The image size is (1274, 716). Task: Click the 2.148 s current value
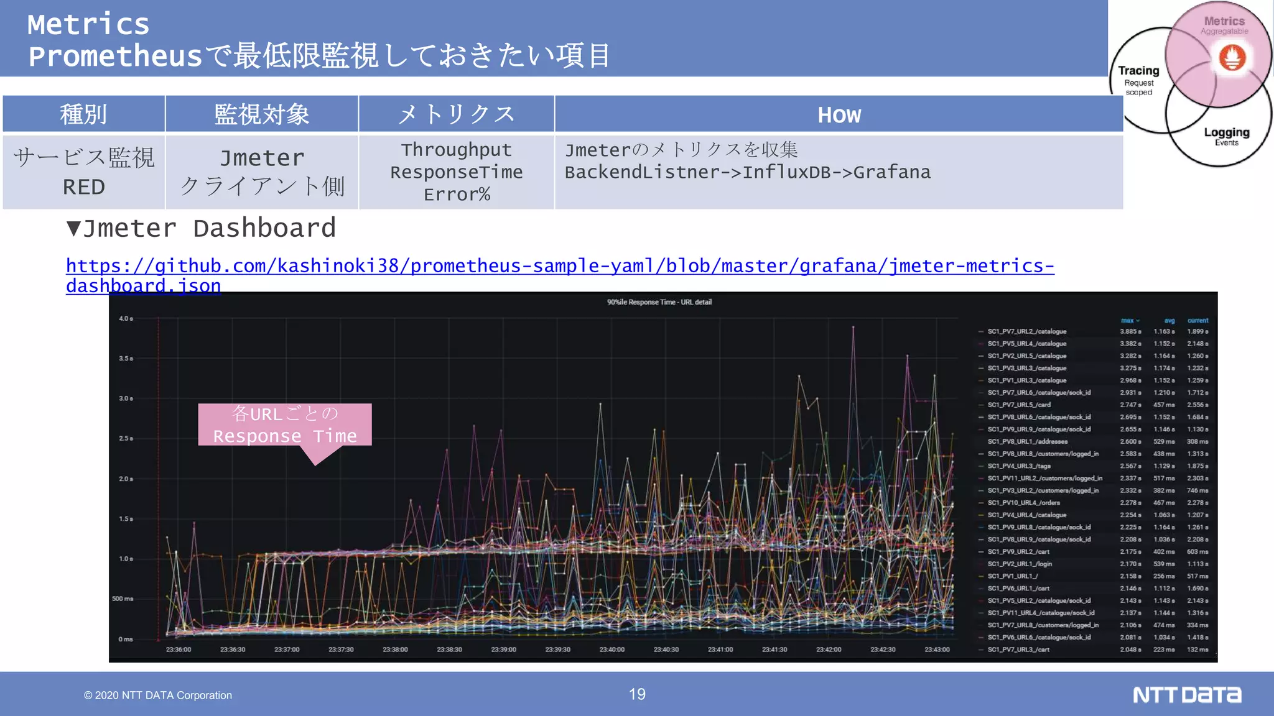[1197, 344]
